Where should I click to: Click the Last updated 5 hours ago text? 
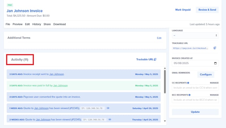tap(205, 24)
